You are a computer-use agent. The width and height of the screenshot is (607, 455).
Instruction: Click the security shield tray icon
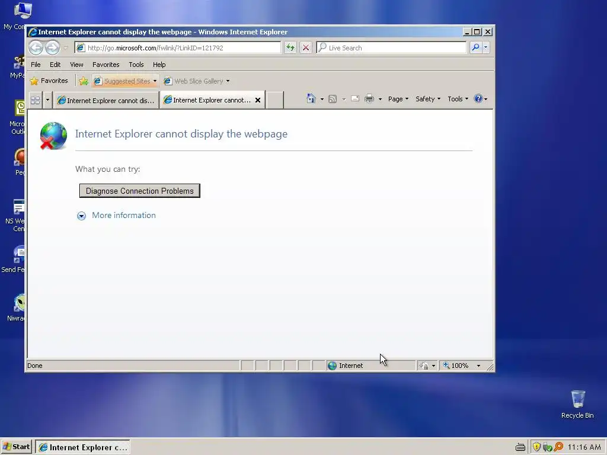tap(536, 447)
